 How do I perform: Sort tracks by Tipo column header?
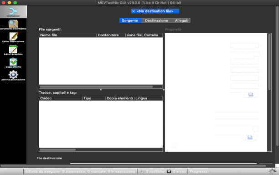pyautogui.click(x=93, y=98)
